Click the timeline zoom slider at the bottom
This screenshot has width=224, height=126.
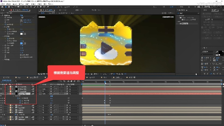click(x=88, y=125)
